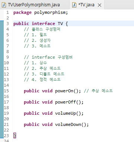Click the comment '// 1. 필드'
This screenshot has width=134, height=142.
(x=35, y=35)
